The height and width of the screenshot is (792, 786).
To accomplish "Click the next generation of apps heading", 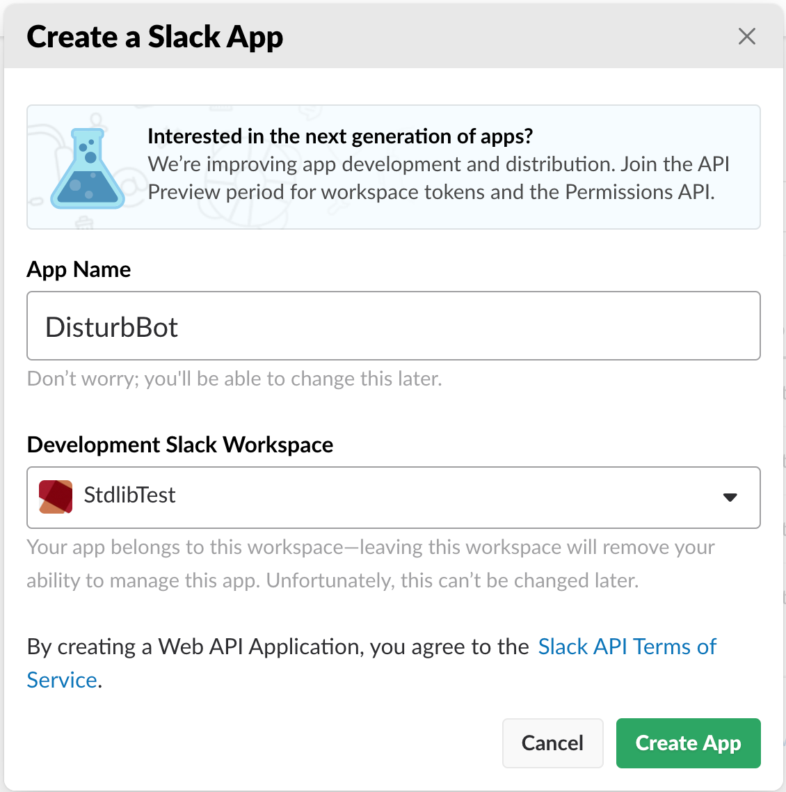I will click(x=340, y=136).
